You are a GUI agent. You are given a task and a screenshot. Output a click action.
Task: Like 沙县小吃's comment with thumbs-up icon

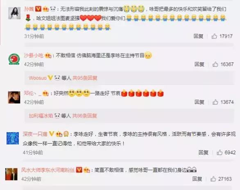pos(215,64)
